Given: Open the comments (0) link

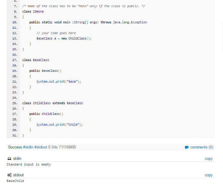Looking at the screenshot, I should [202, 147].
